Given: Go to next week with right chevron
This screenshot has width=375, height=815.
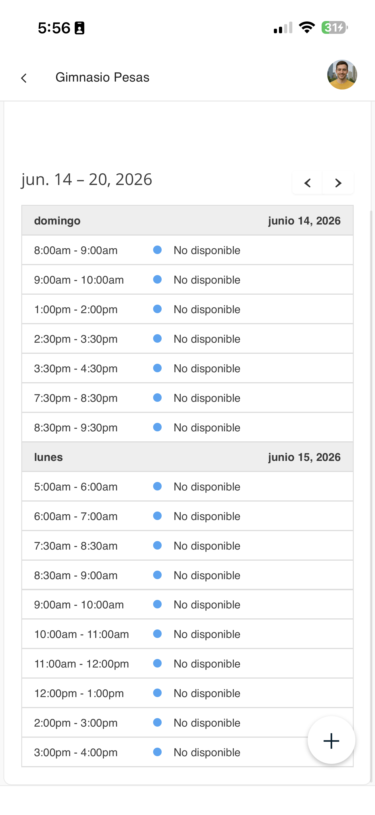Looking at the screenshot, I should (338, 182).
